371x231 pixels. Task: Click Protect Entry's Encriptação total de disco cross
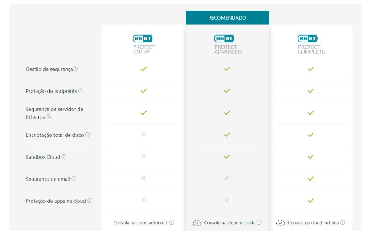coord(144,134)
